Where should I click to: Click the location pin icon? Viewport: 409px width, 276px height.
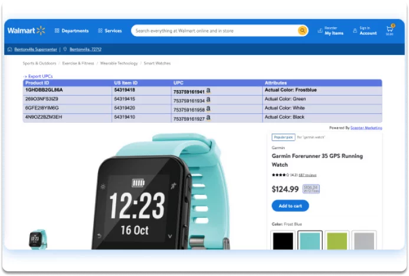coord(65,49)
